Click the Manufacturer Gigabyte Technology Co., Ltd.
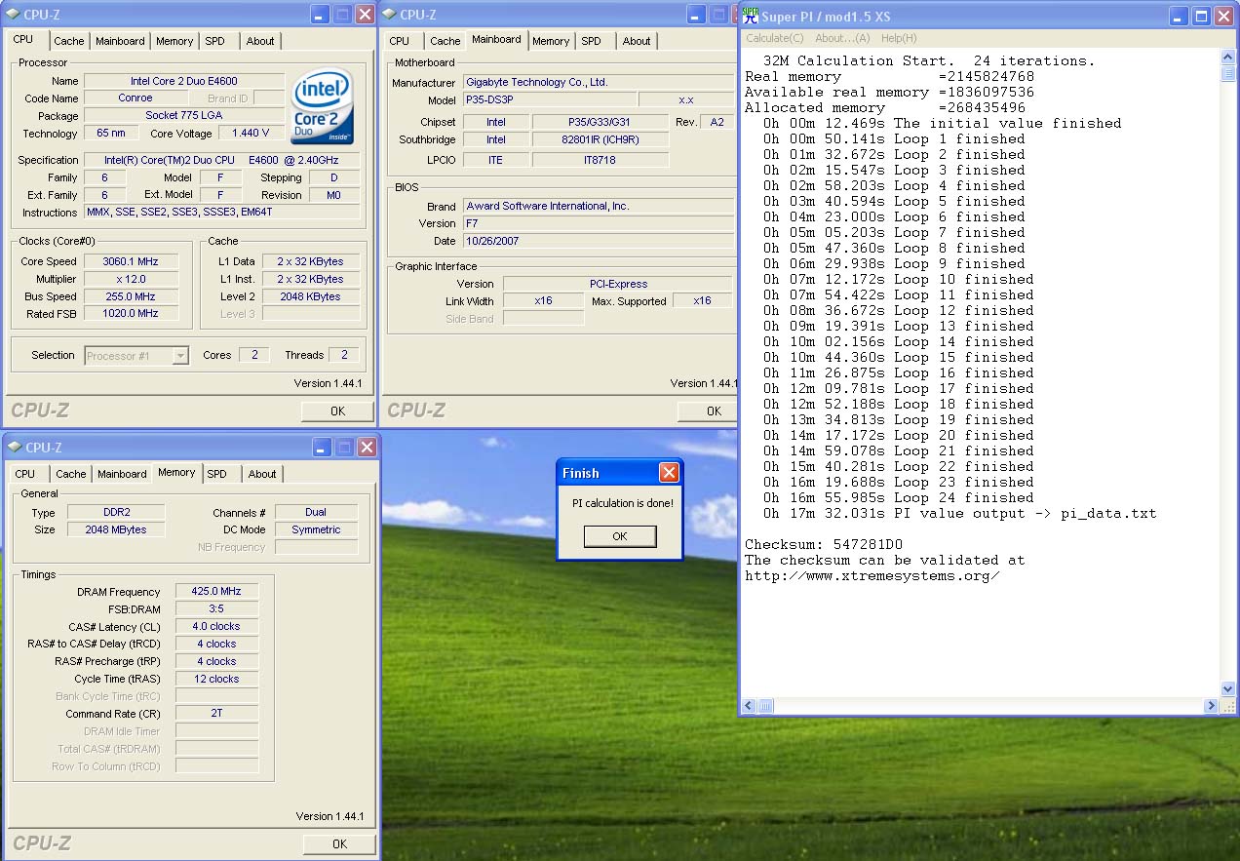Screen dimensions: 1240x861 599,83
